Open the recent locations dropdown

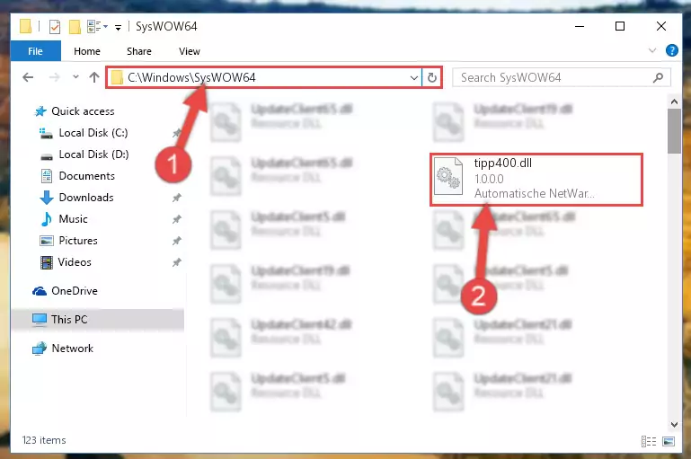pos(75,77)
